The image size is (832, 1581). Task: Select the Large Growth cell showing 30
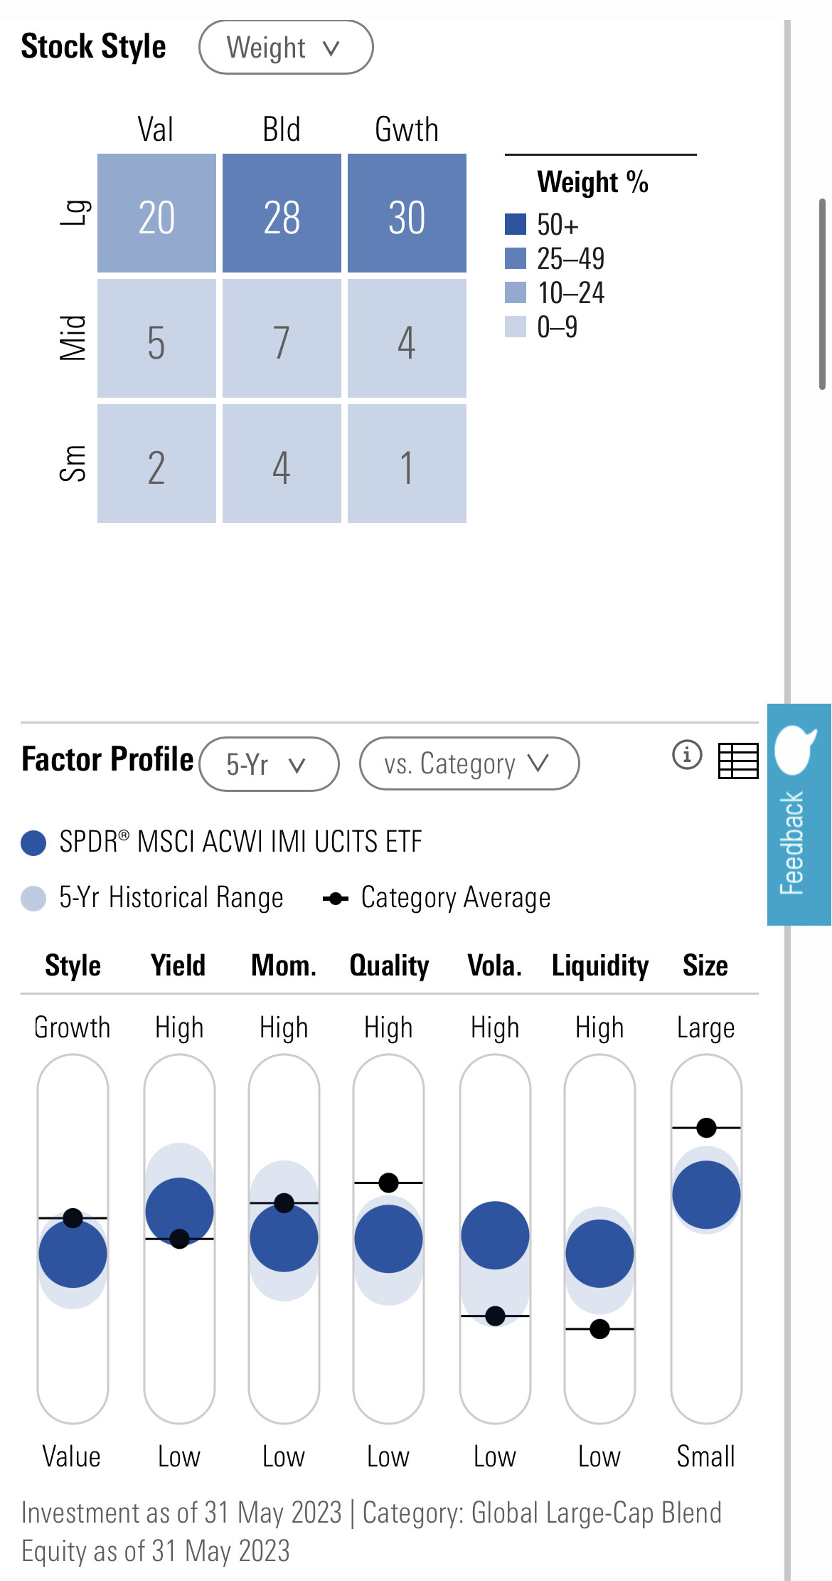(407, 213)
